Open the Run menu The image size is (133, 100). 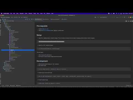click(38, 14)
